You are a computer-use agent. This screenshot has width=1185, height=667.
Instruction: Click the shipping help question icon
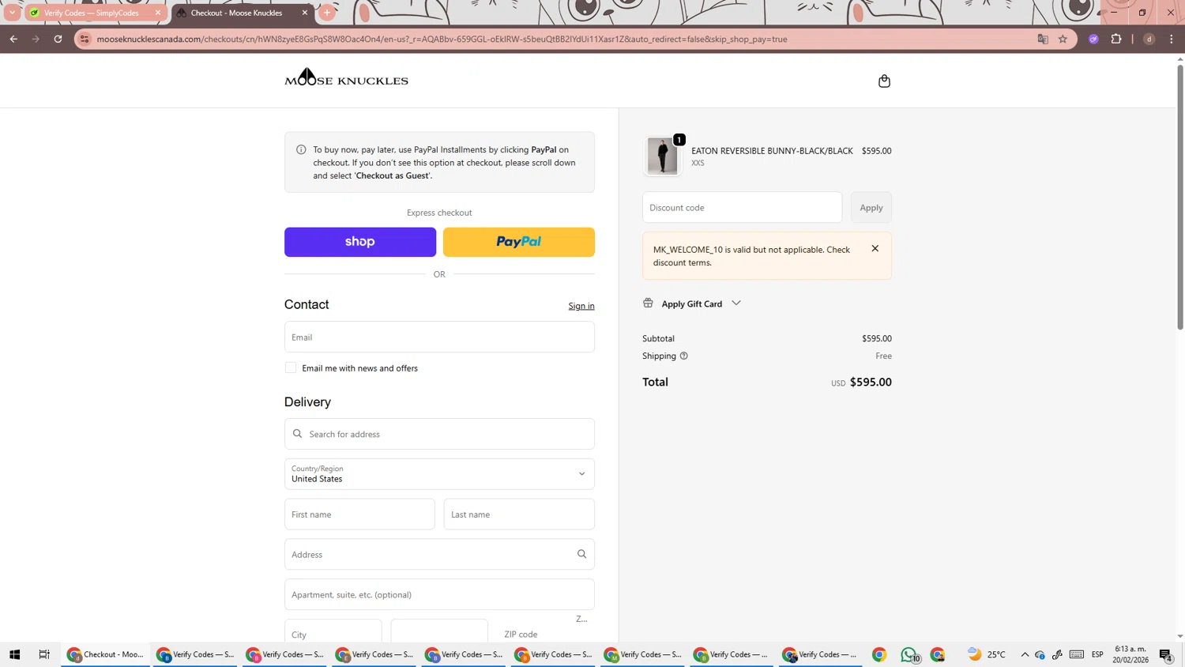[x=684, y=356]
